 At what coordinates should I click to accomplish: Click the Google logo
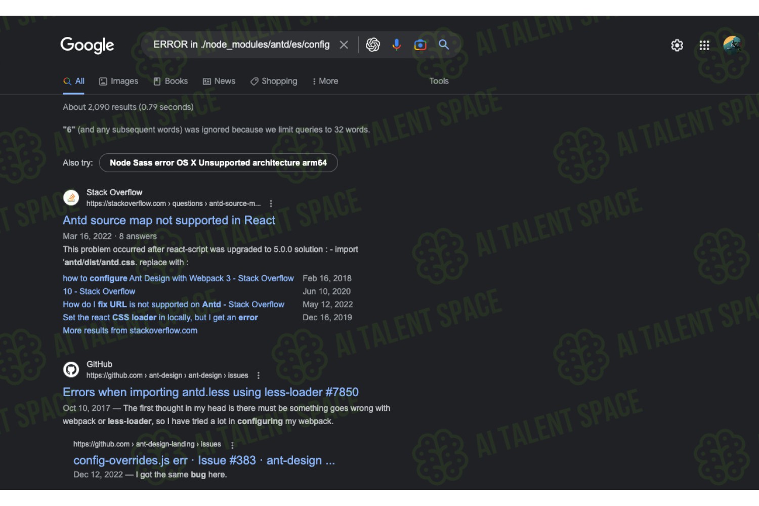tap(87, 45)
